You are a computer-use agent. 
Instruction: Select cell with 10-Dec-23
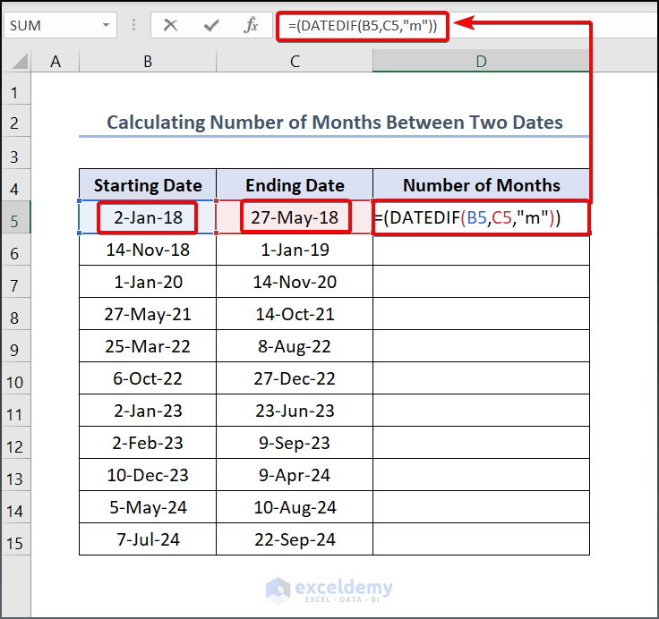pyautogui.click(x=148, y=475)
